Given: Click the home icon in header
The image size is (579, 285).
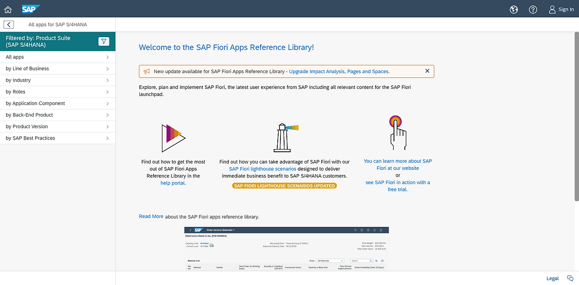Looking at the screenshot, I should point(8,9).
